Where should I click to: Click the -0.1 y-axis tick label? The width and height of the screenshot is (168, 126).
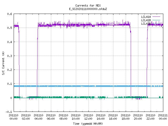9,112
